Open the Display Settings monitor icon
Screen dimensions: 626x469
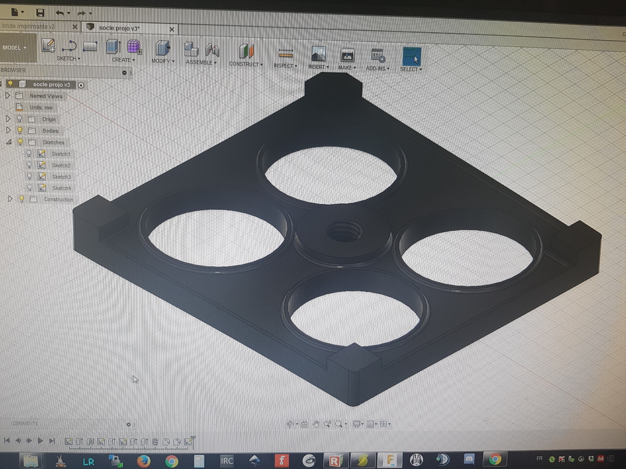(356, 424)
